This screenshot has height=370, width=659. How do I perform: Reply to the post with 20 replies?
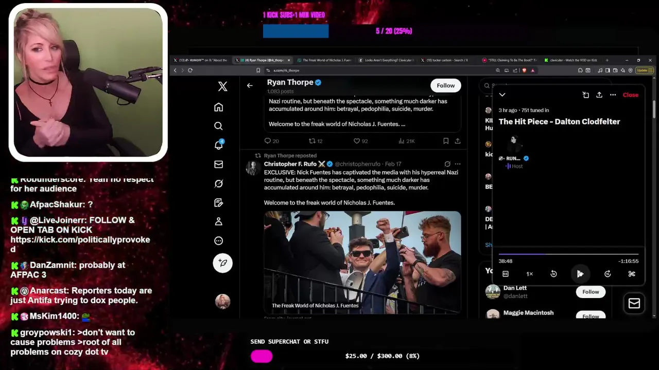[x=271, y=141]
